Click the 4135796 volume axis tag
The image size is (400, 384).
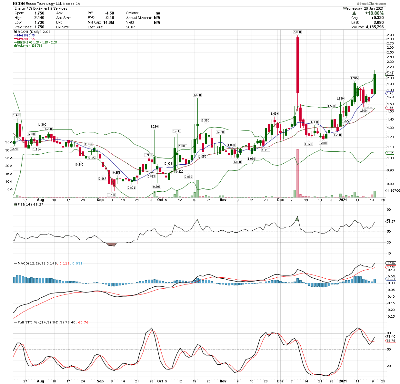tap(393, 191)
